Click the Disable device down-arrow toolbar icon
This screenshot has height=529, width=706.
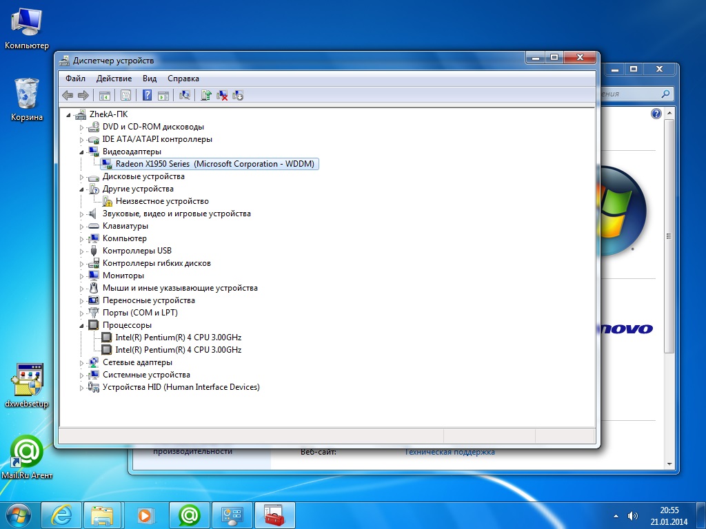coord(238,95)
